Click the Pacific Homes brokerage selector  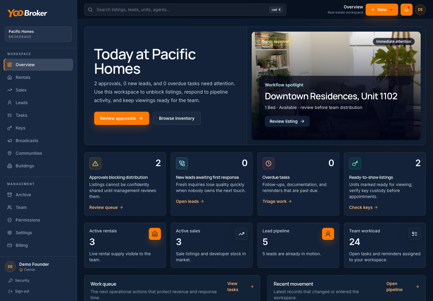pyautogui.click(x=38, y=34)
